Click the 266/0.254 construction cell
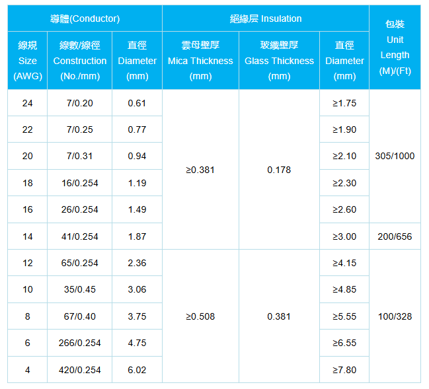This screenshot has height=389, width=429. pyautogui.click(x=79, y=343)
